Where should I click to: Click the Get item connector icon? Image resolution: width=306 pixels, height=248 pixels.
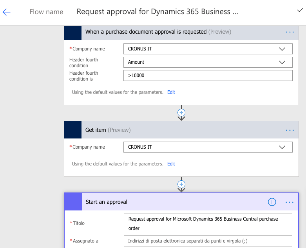point(73,130)
